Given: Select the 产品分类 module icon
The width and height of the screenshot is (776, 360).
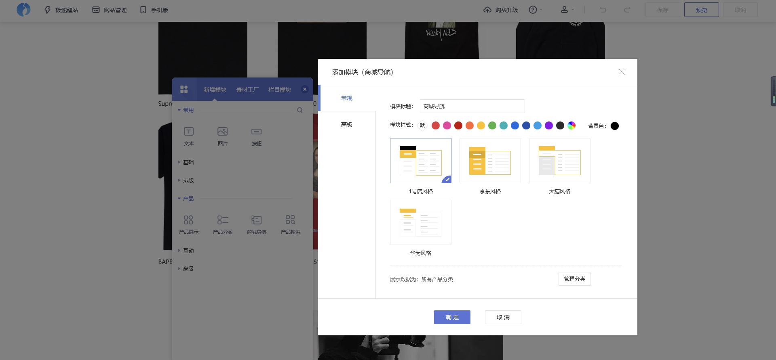Looking at the screenshot, I should click(223, 220).
